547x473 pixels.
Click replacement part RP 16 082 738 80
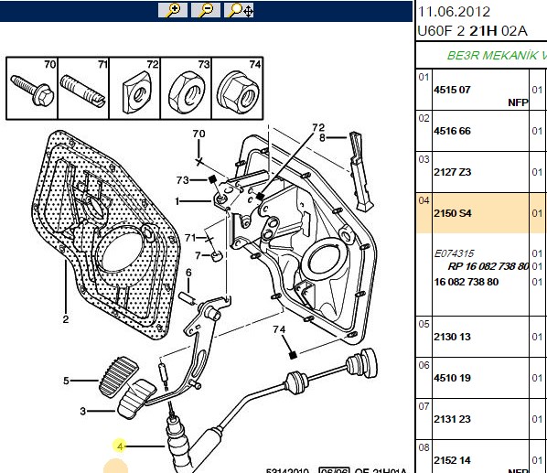click(488, 266)
